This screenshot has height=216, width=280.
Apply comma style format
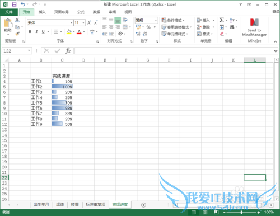coord(155,27)
